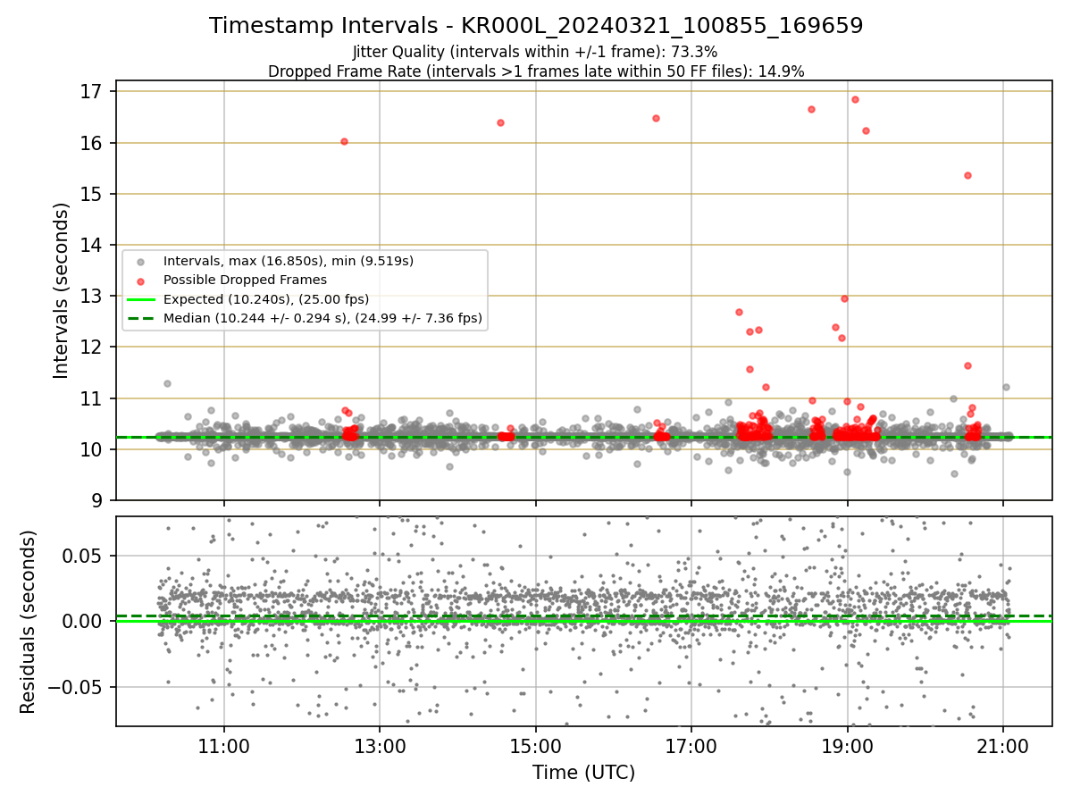
Task: Click the red outlier point near 12:30 at 16s
Action: [x=344, y=141]
